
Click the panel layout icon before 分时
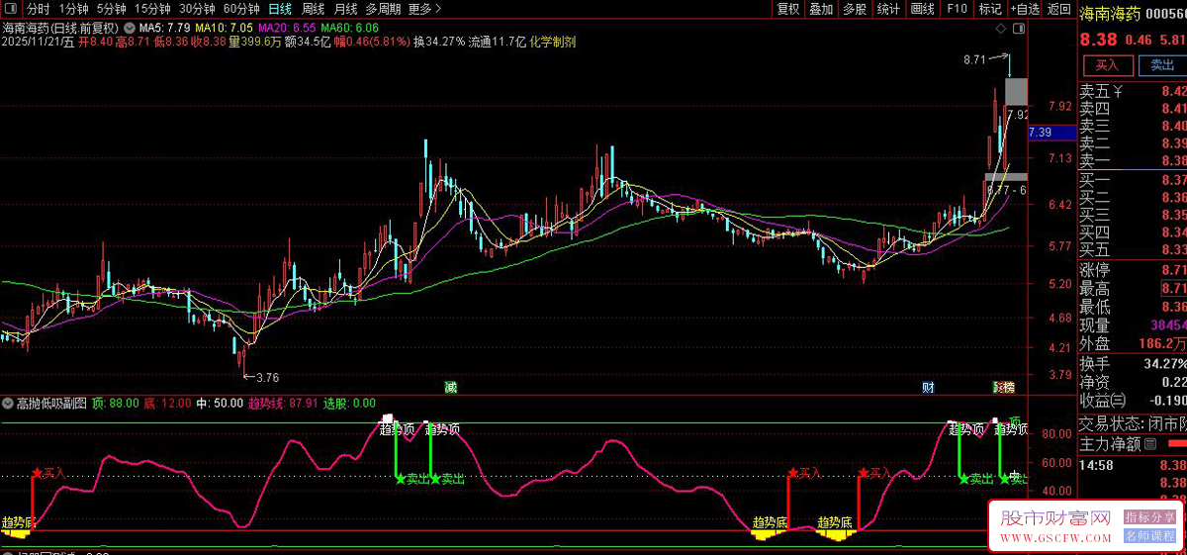(11, 9)
